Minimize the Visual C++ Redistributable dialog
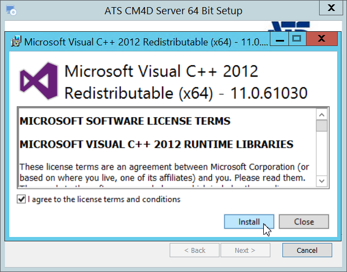347x272 pixels. [280, 39]
